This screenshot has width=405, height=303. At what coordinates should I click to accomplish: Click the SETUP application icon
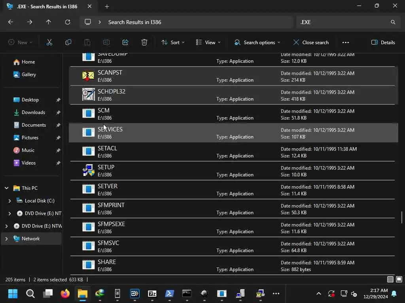click(x=88, y=170)
